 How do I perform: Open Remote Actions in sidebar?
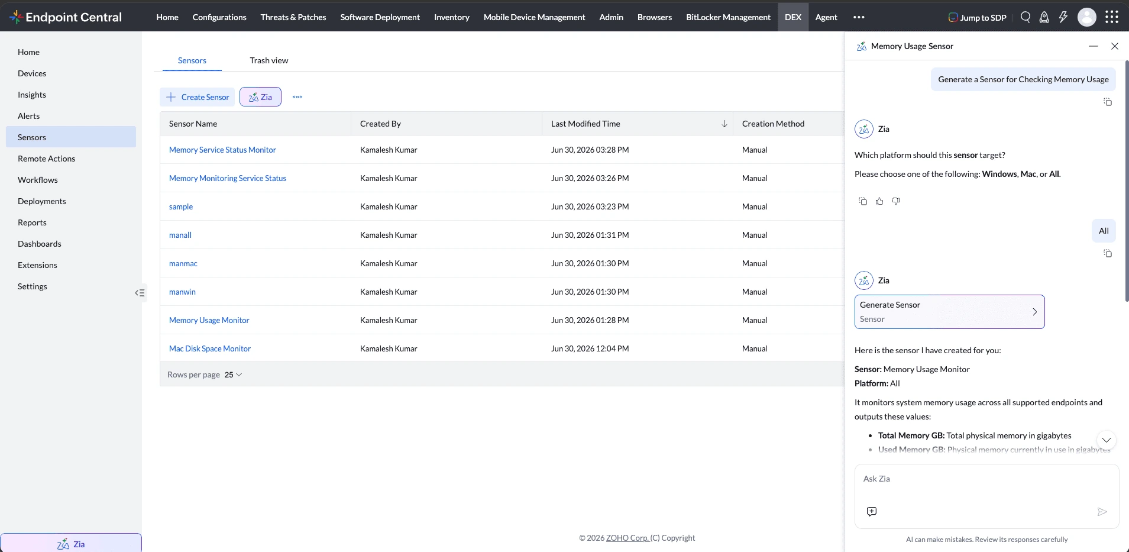71,159
